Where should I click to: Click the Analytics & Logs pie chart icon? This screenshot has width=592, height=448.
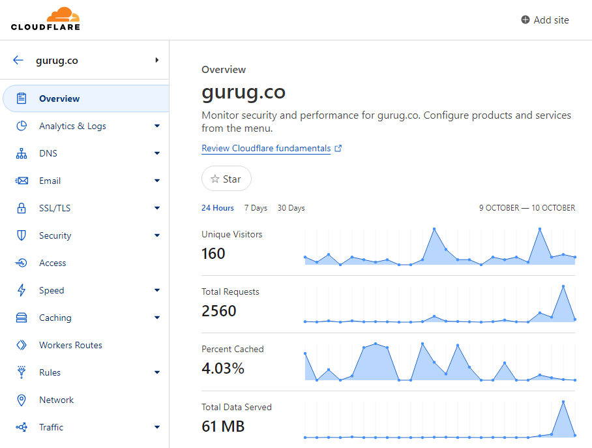[x=22, y=126]
